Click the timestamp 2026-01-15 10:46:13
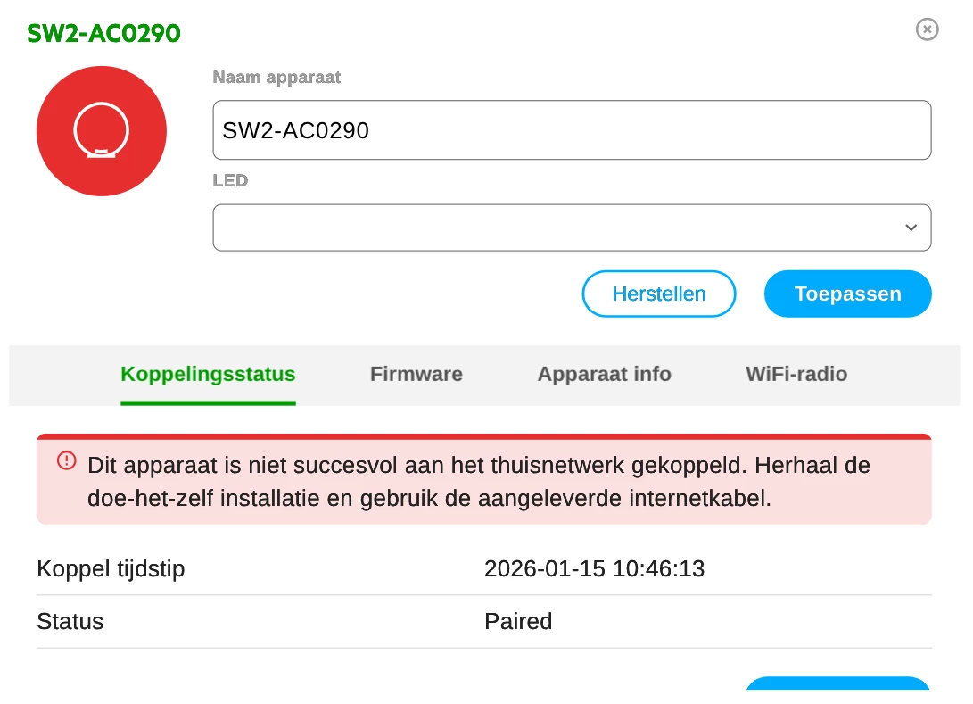 tap(594, 568)
